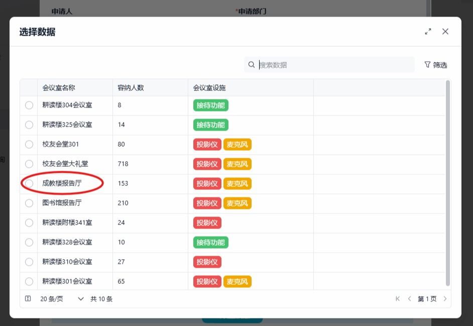Open the 20 条/页 page size dropdown
The width and height of the screenshot is (473, 326).
click(62, 299)
